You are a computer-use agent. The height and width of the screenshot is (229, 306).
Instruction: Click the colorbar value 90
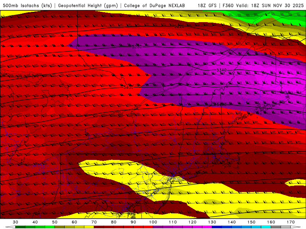[x=133, y=222]
